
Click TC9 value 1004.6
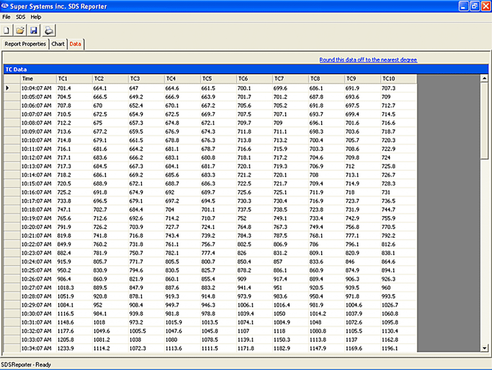pyautogui.click(x=354, y=305)
